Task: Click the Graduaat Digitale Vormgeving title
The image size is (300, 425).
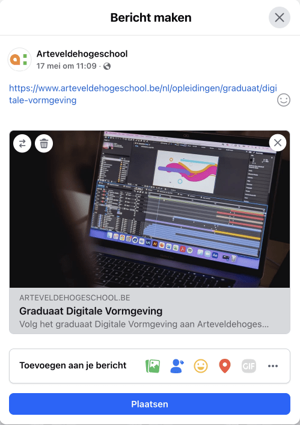Action: click(91, 311)
